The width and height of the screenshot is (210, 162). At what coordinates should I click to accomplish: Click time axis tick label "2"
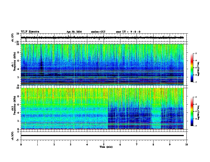tap(54, 145)
